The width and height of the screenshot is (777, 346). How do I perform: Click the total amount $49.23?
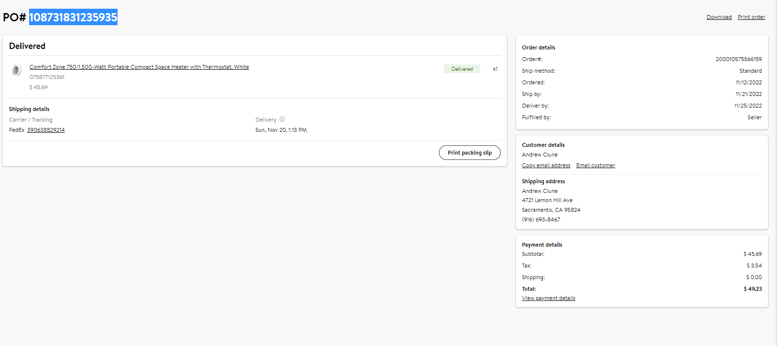[753, 289]
